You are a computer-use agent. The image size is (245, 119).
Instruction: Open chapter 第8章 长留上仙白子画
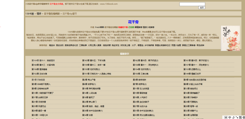point(193,84)
